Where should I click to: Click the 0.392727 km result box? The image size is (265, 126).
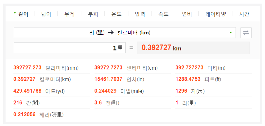[193, 48]
